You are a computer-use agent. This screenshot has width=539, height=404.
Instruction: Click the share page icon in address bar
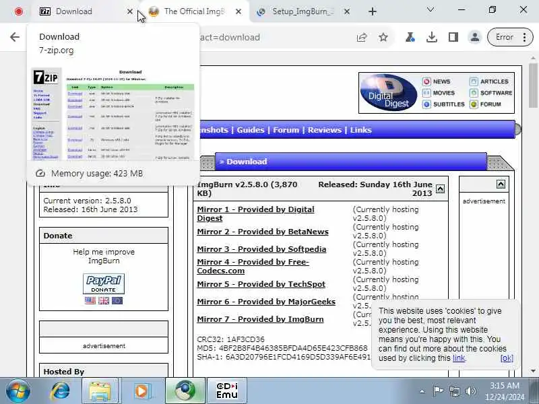pos(362,37)
